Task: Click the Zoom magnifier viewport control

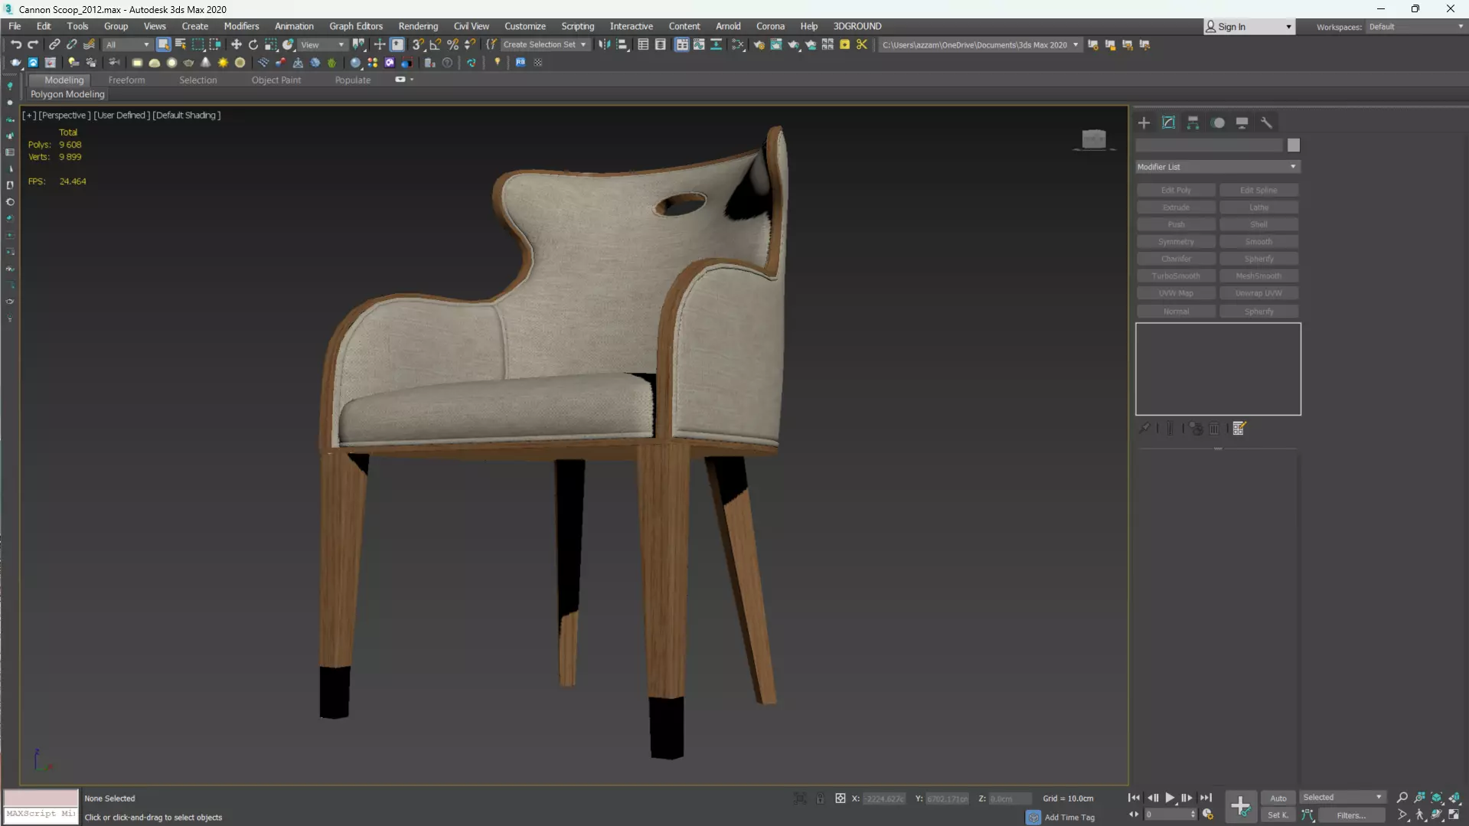Action: [1402, 798]
